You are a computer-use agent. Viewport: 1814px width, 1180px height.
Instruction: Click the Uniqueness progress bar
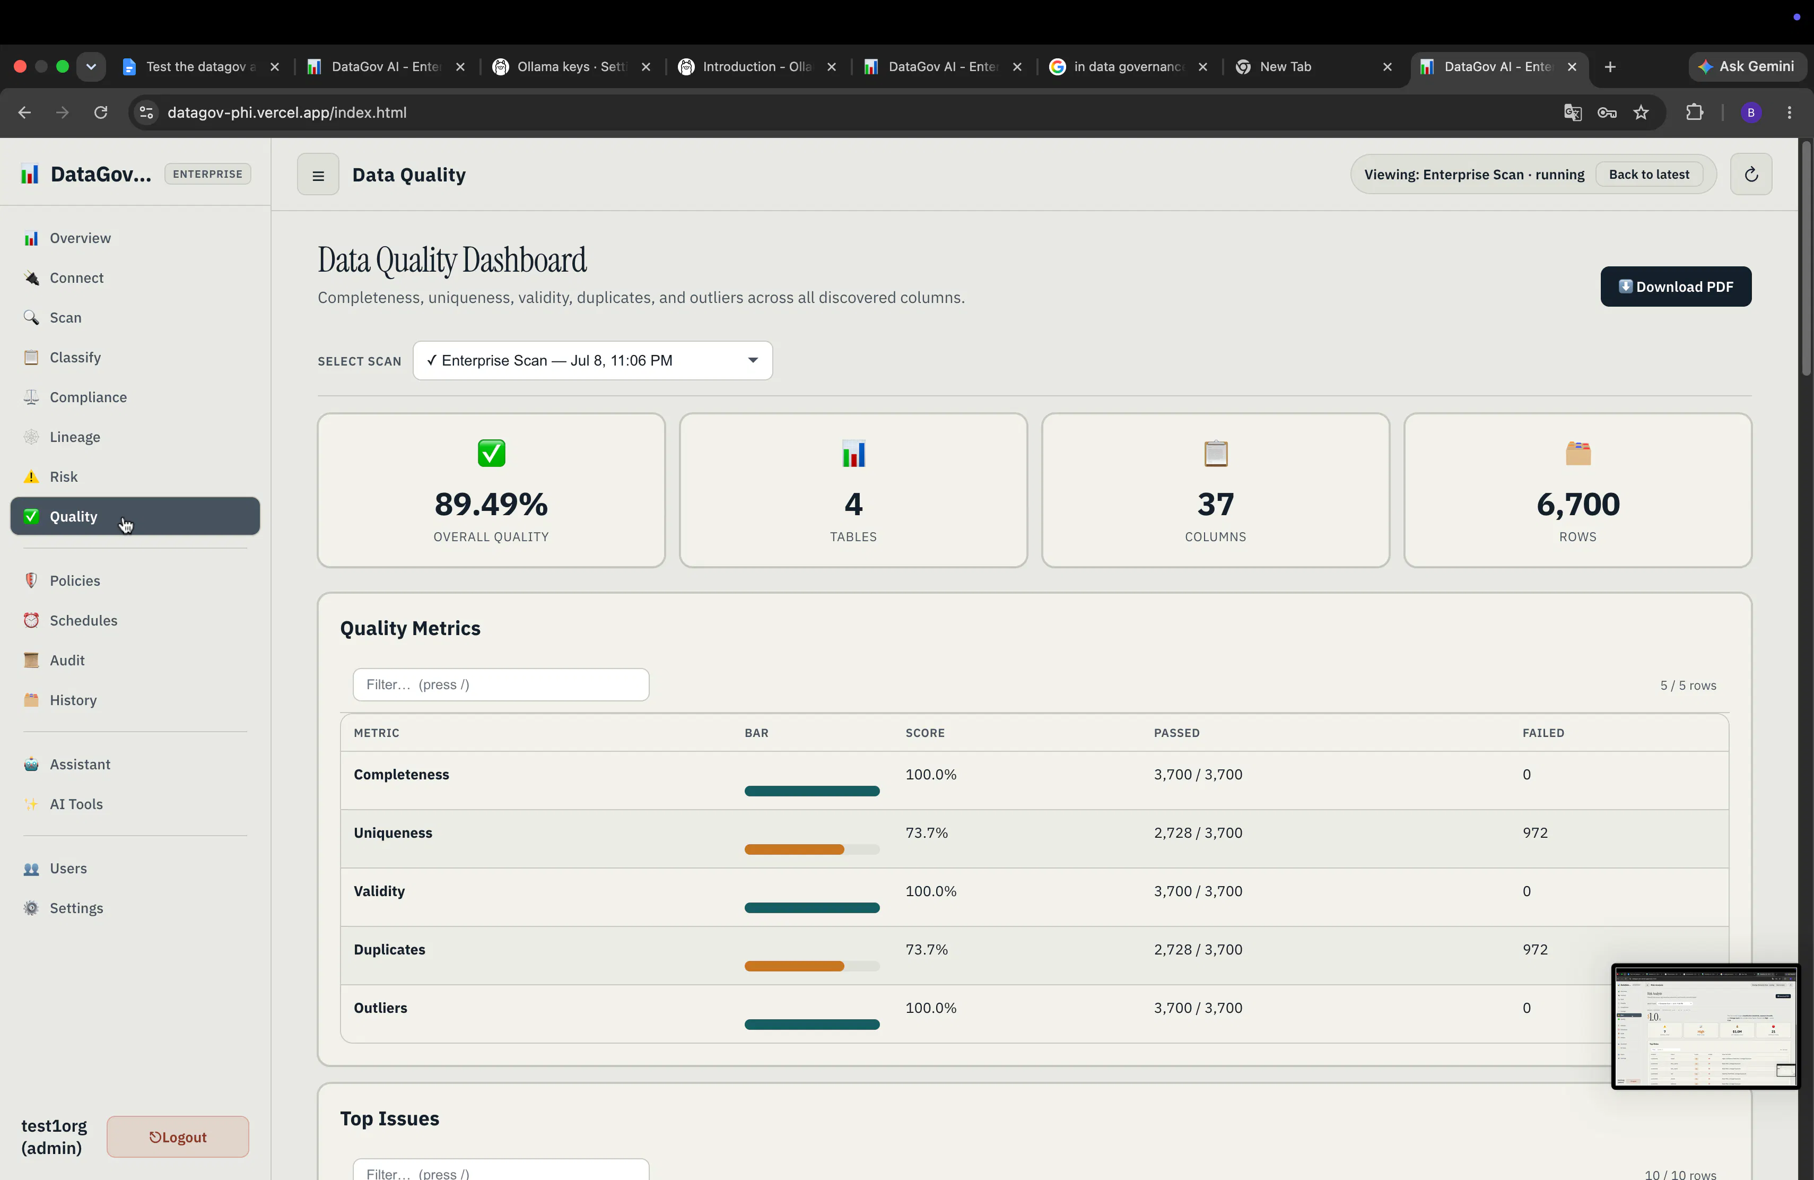pos(812,849)
